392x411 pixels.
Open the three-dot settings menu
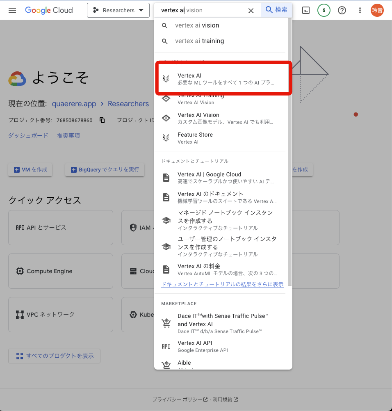360,10
